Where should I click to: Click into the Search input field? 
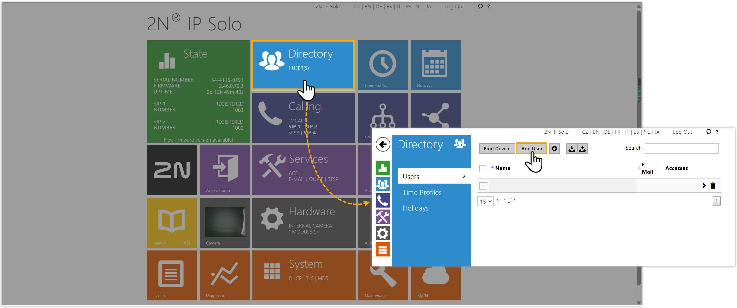click(681, 148)
